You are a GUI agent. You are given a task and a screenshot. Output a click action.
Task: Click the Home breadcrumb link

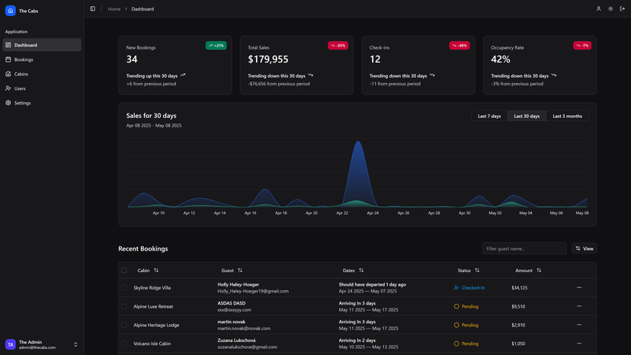[x=114, y=9]
